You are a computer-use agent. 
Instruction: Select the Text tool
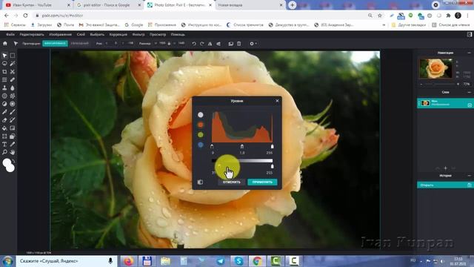pyautogui.click(x=4, y=145)
